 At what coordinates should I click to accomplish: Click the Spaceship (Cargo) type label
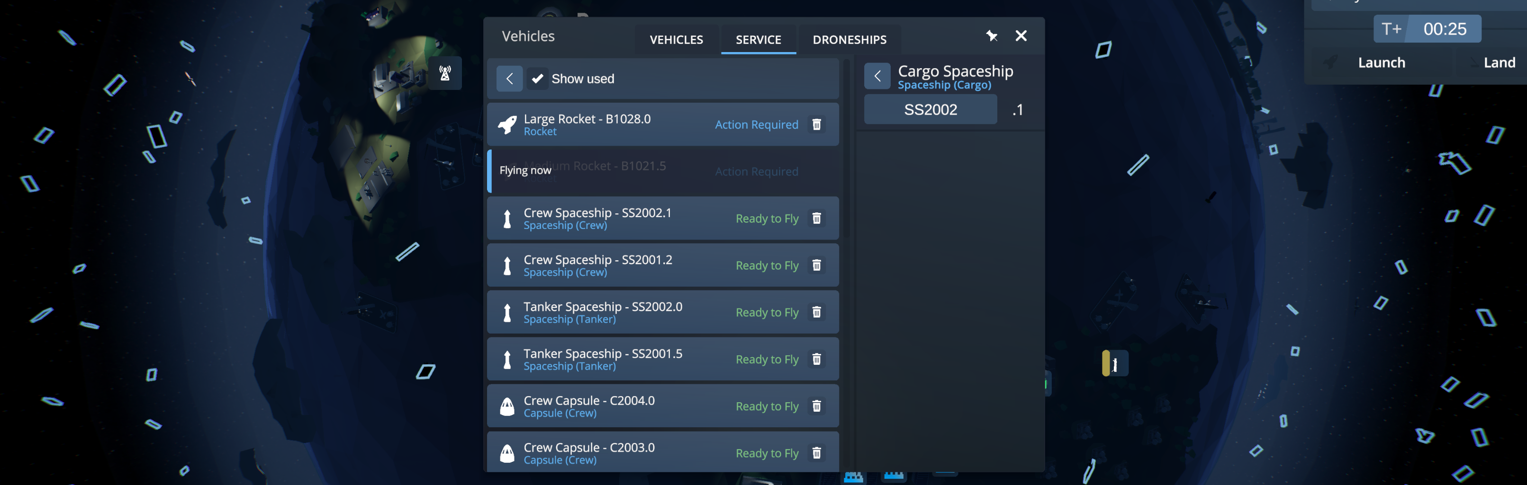tap(944, 85)
